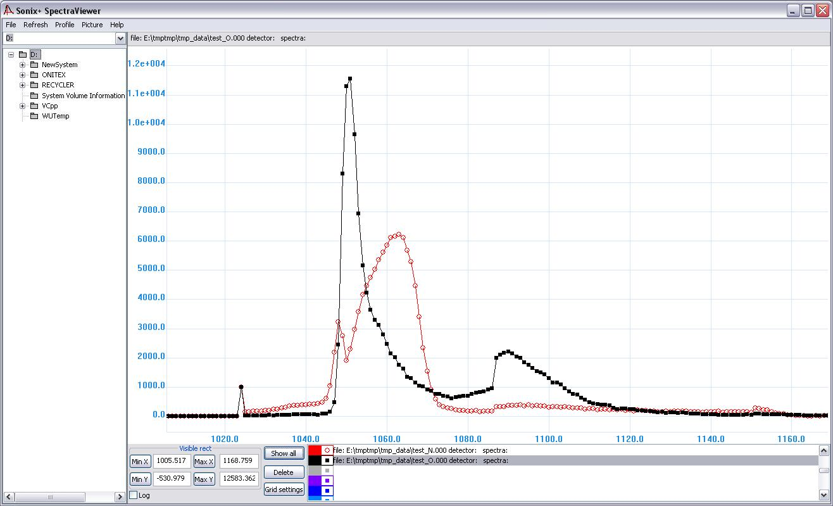Click the Max Y value input field
The height and width of the screenshot is (506, 833).
tap(239, 478)
